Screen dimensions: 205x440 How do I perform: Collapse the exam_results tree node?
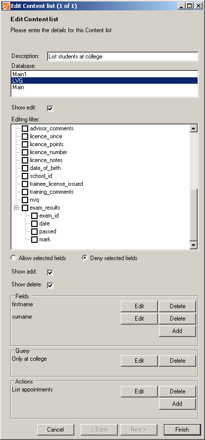tap(16, 208)
